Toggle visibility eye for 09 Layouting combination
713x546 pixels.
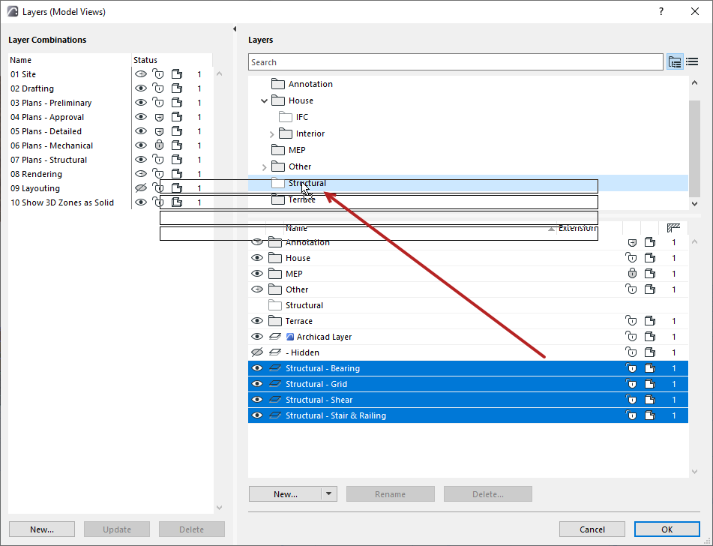141,188
